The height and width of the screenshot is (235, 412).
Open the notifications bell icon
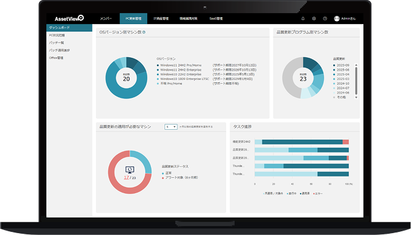pyautogui.click(x=303, y=18)
